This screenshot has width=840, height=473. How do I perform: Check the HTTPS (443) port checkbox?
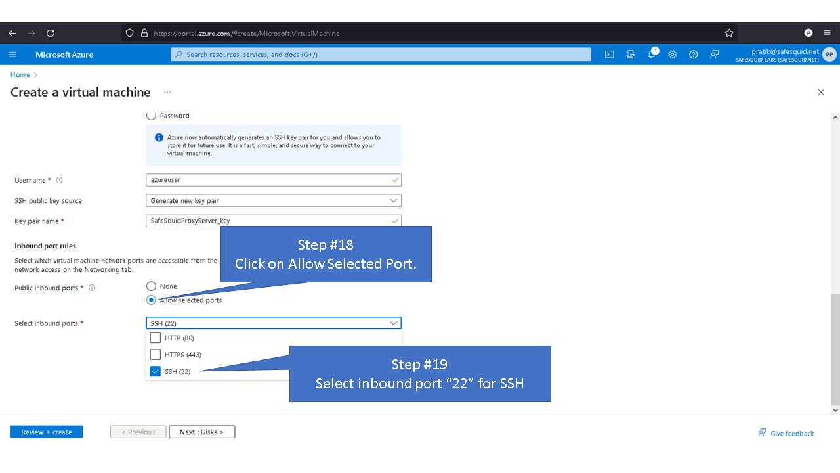tap(156, 355)
